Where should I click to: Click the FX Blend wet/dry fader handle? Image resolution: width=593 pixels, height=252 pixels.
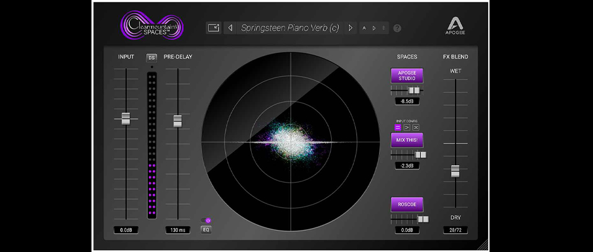455,171
